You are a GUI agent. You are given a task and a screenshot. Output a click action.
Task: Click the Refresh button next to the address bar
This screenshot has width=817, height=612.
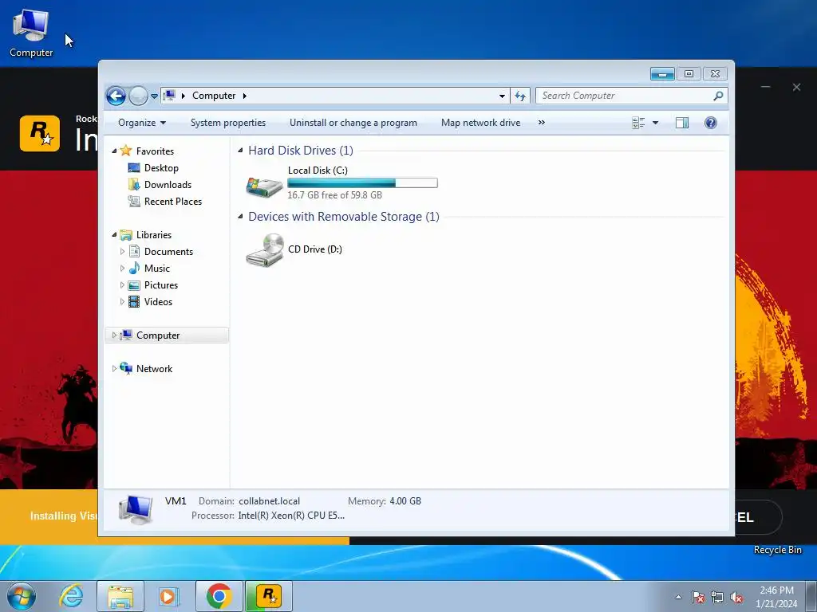coord(520,96)
